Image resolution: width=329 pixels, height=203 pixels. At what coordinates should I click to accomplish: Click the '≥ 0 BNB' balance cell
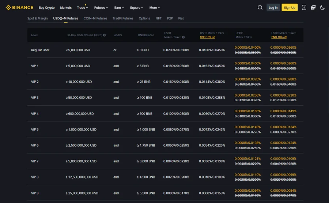click(143, 50)
